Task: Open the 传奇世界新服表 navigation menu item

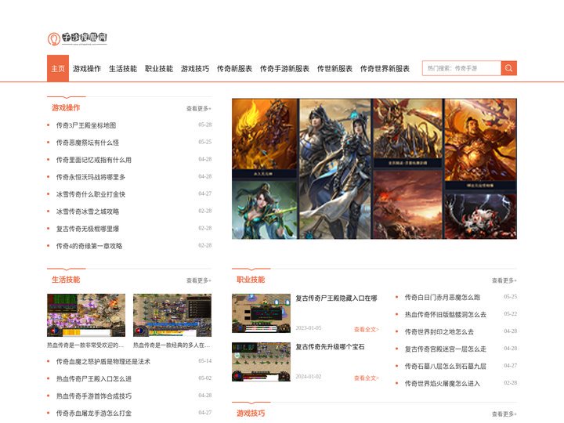Action: [385, 68]
